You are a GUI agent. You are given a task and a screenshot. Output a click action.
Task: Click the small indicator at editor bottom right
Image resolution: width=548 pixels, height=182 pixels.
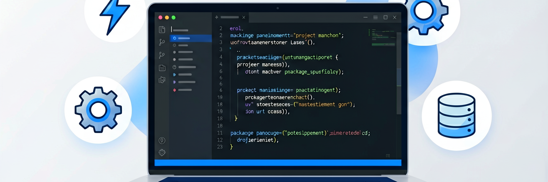click(388, 155)
